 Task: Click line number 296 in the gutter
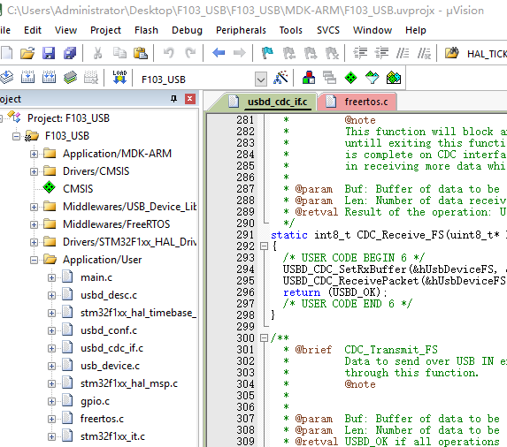tap(245, 292)
